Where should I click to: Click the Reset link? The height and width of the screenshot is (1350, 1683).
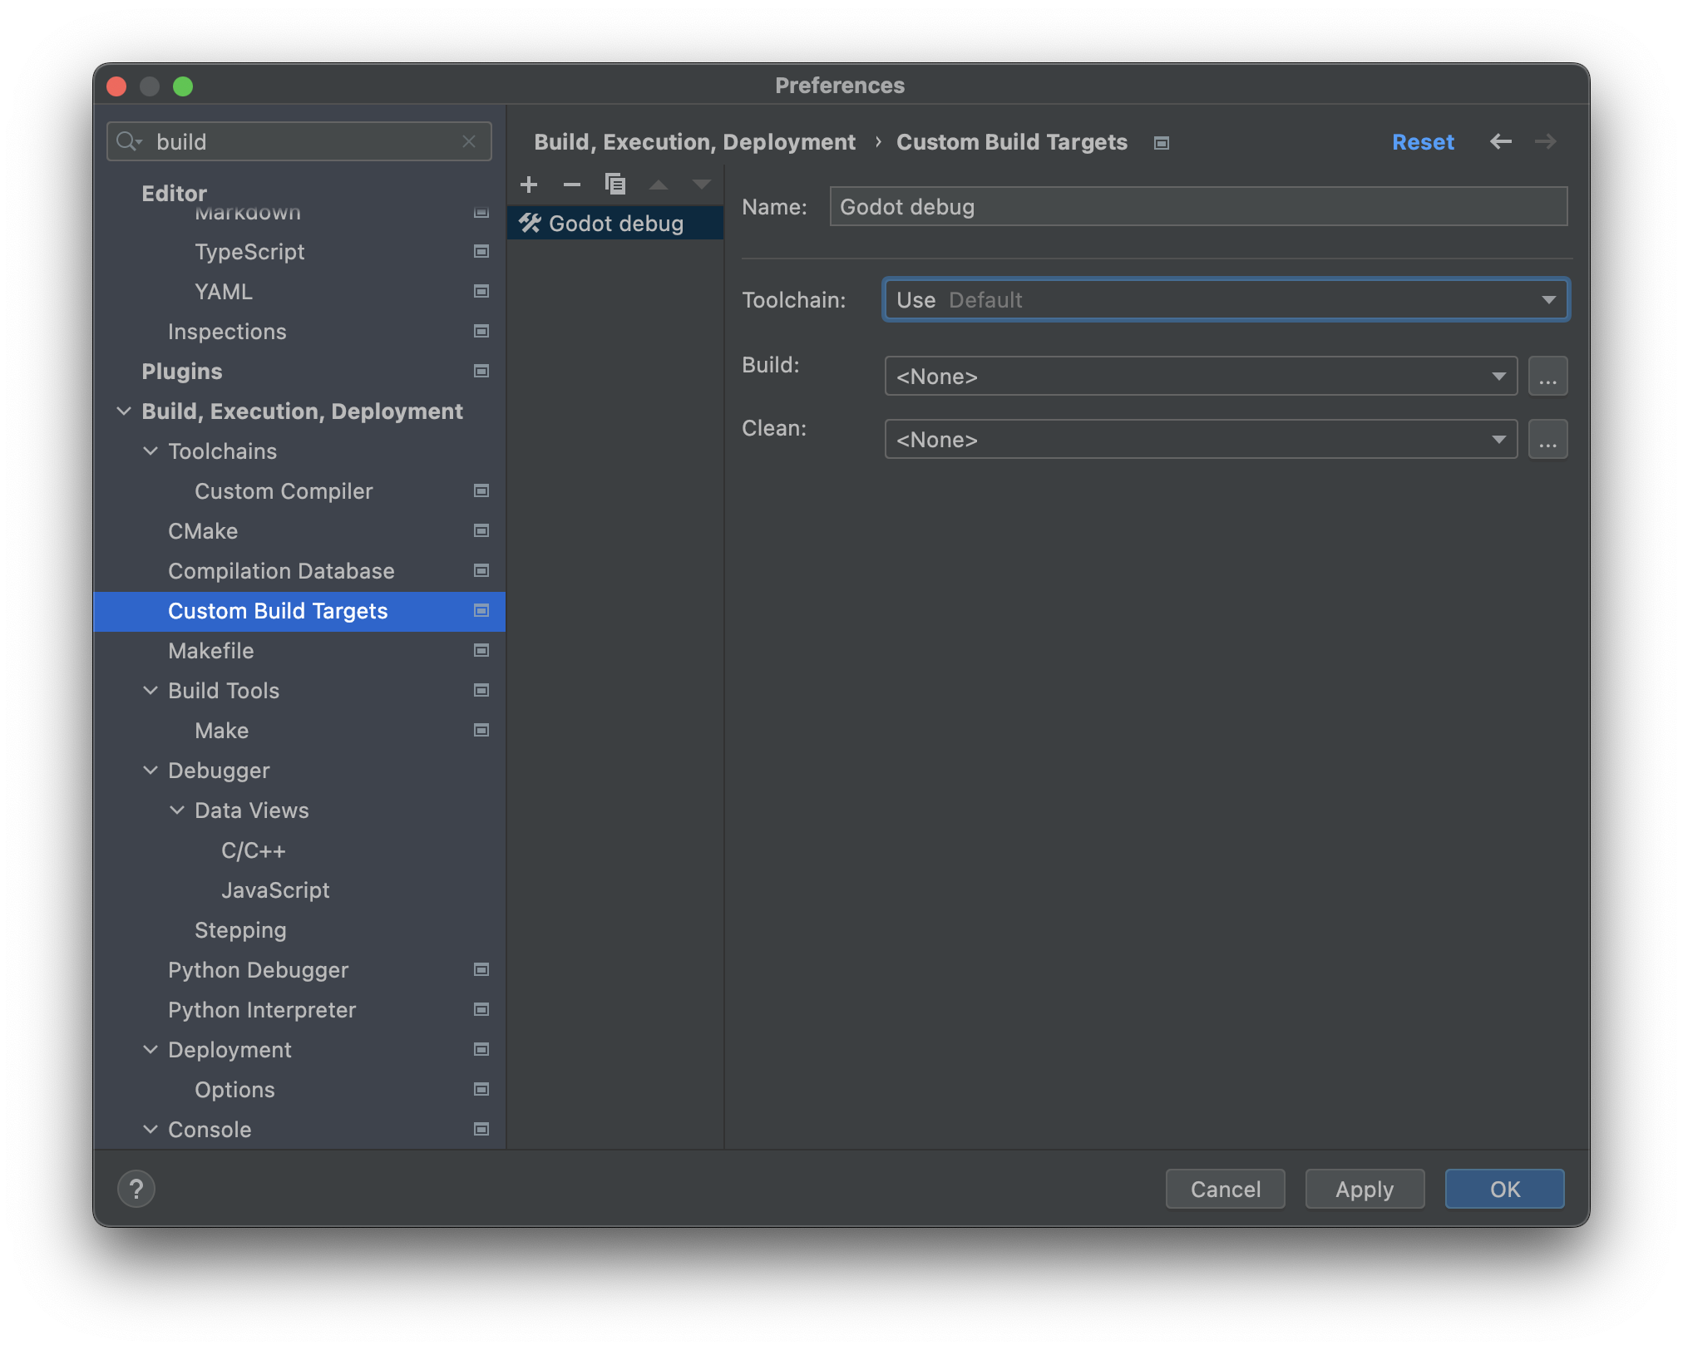click(x=1421, y=140)
